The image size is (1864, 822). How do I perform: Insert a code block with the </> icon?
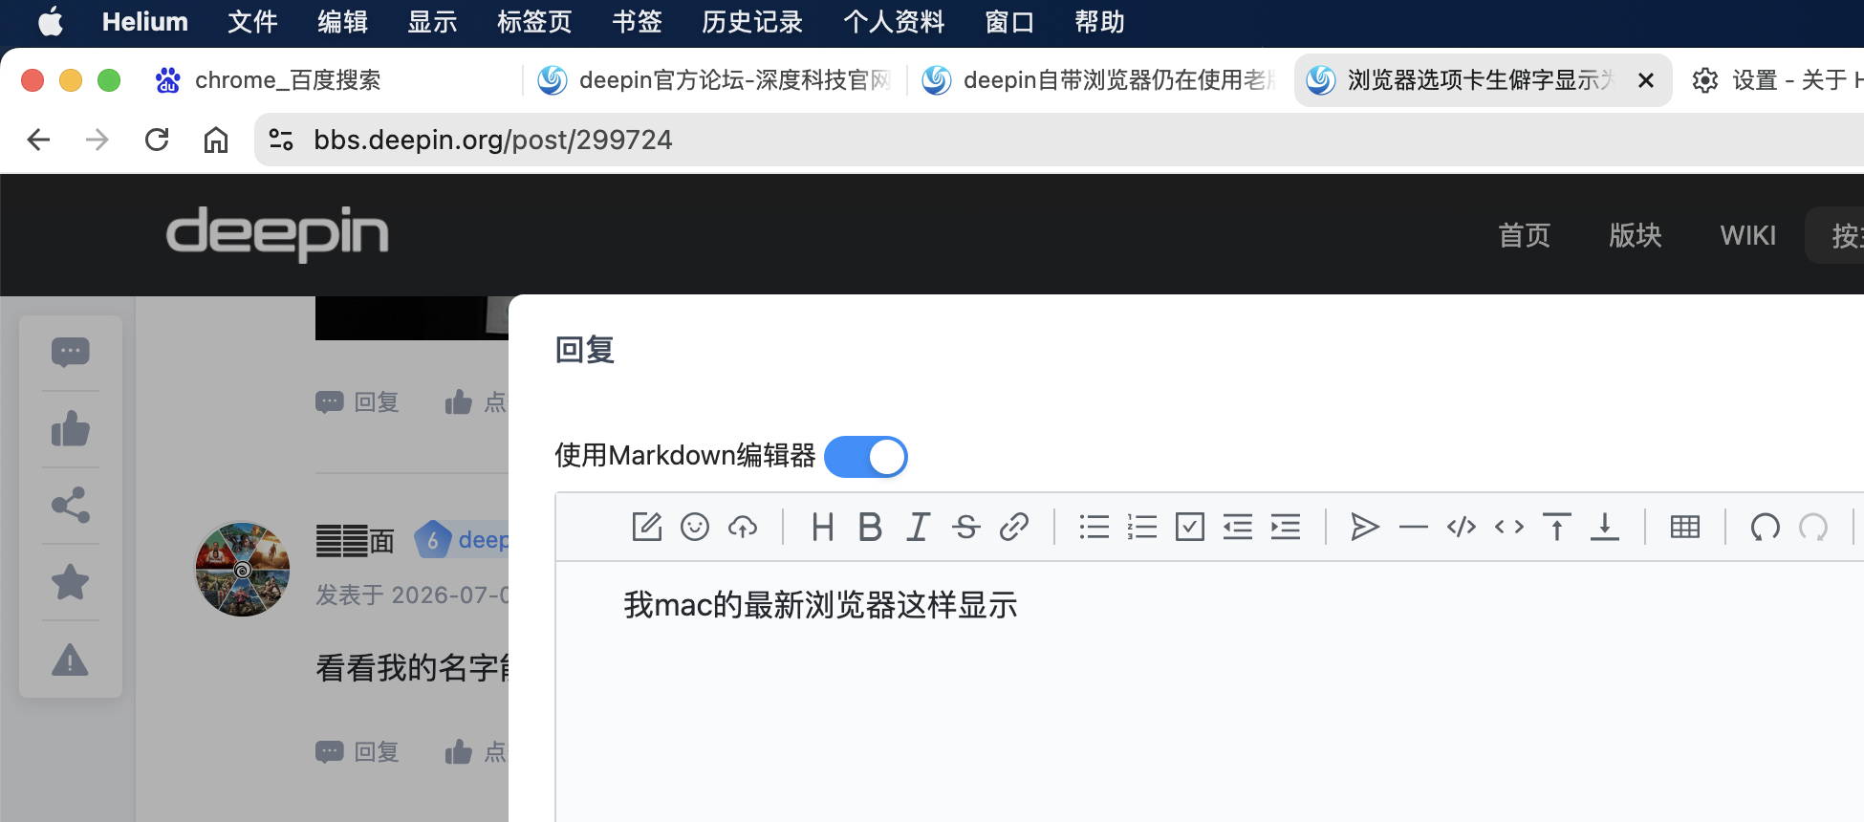(x=1461, y=527)
